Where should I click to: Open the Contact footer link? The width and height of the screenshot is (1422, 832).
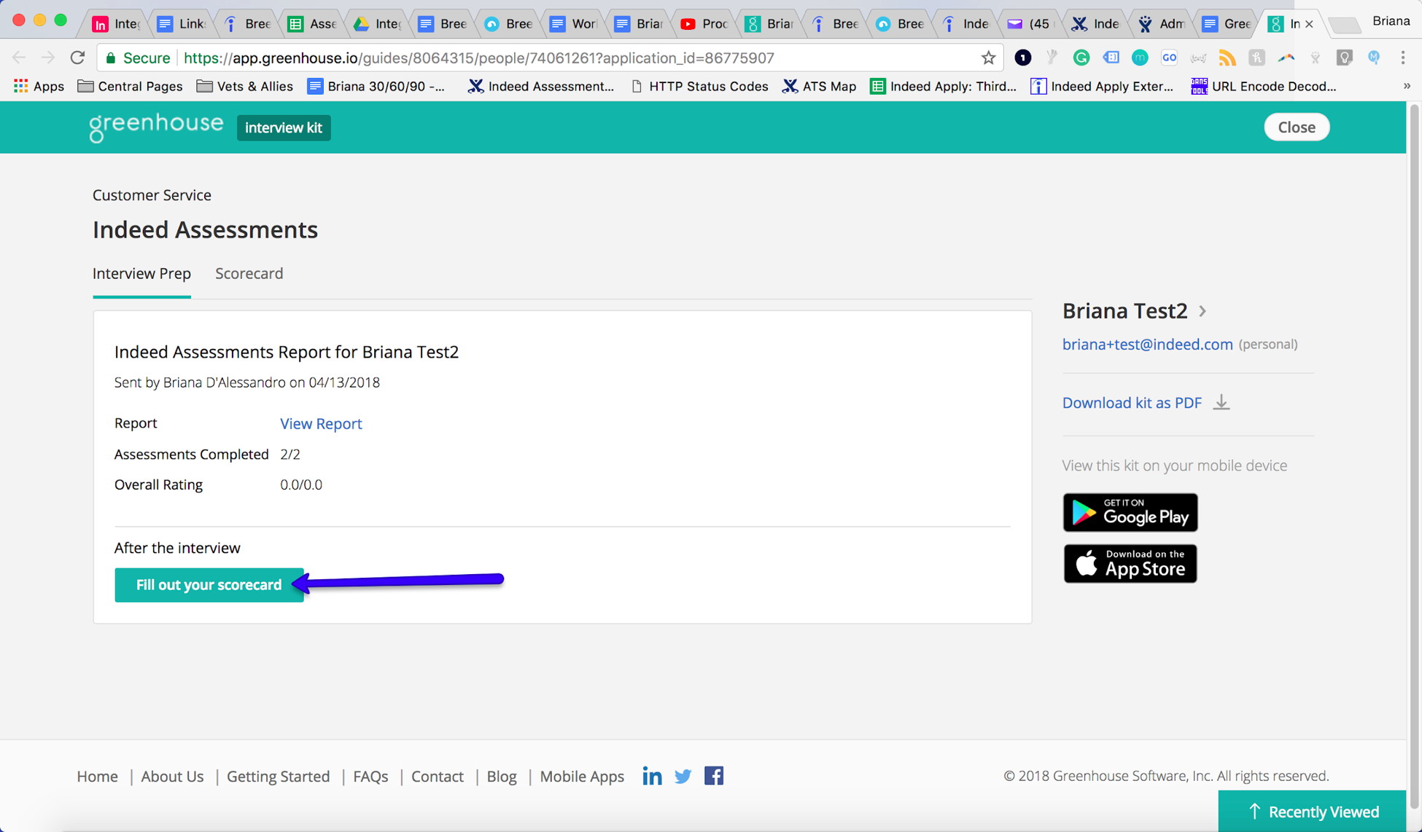pos(437,776)
